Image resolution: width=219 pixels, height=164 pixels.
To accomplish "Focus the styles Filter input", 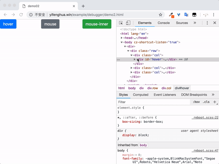I will click(153, 102).
